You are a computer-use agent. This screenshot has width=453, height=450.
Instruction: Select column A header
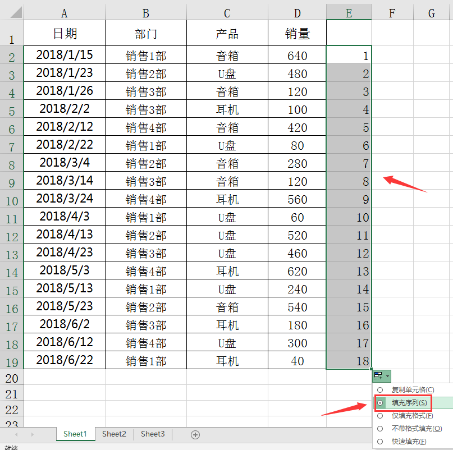65,13
